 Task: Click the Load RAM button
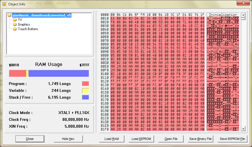point(112,139)
